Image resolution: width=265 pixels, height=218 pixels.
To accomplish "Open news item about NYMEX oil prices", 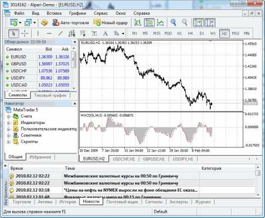I will point(131,190).
